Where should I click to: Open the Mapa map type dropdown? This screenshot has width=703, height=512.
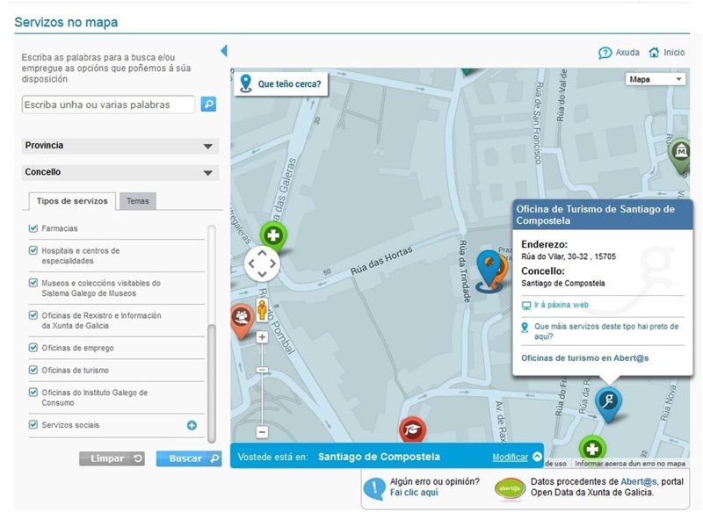pyautogui.click(x=656, y=79)
